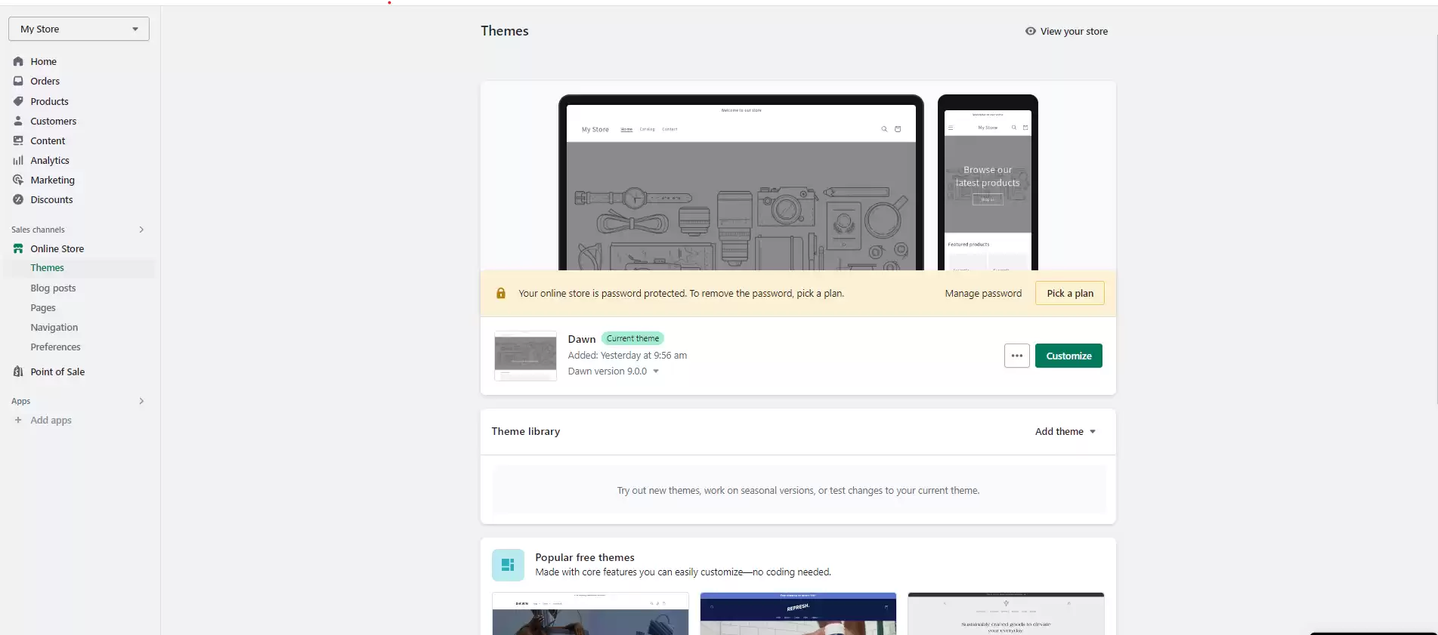Click View your store link text

coord(1074,31)
